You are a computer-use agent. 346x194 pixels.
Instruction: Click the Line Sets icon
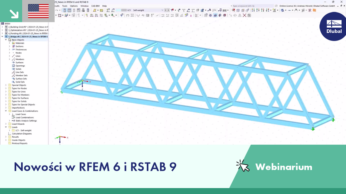pos(13,72)
